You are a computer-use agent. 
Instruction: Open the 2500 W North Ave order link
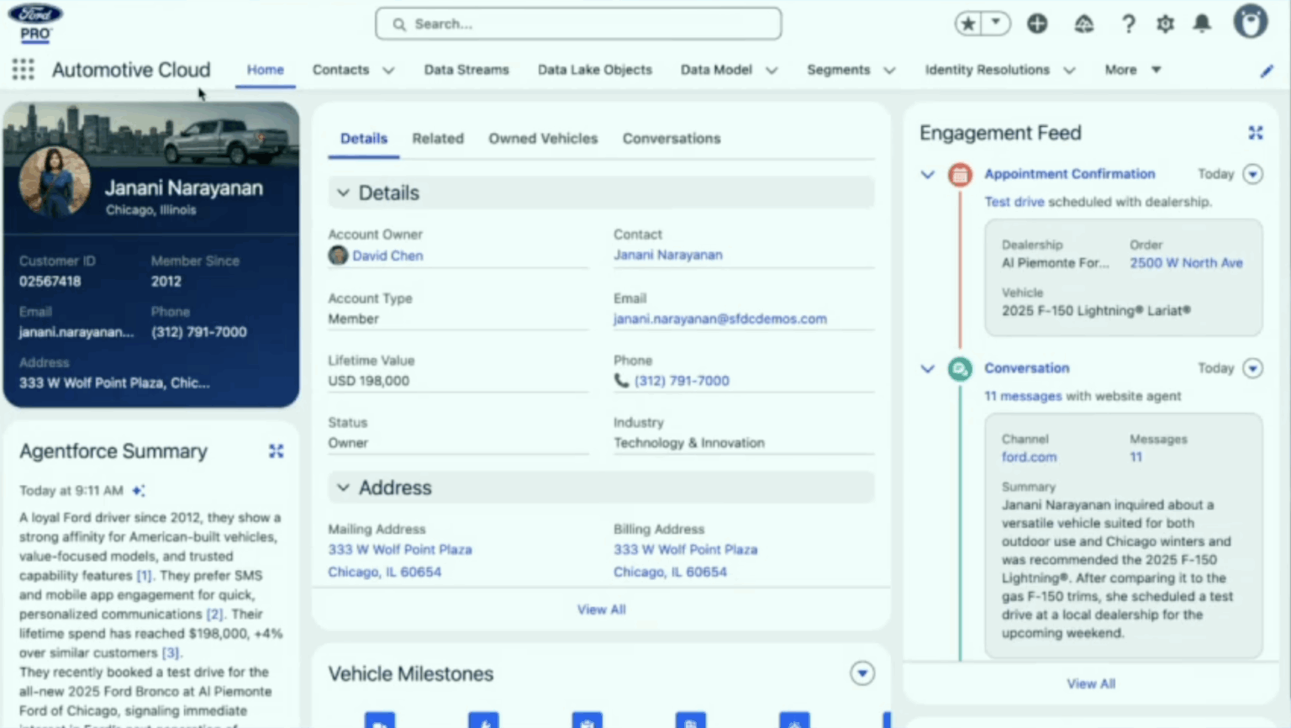click(1186, 263)
